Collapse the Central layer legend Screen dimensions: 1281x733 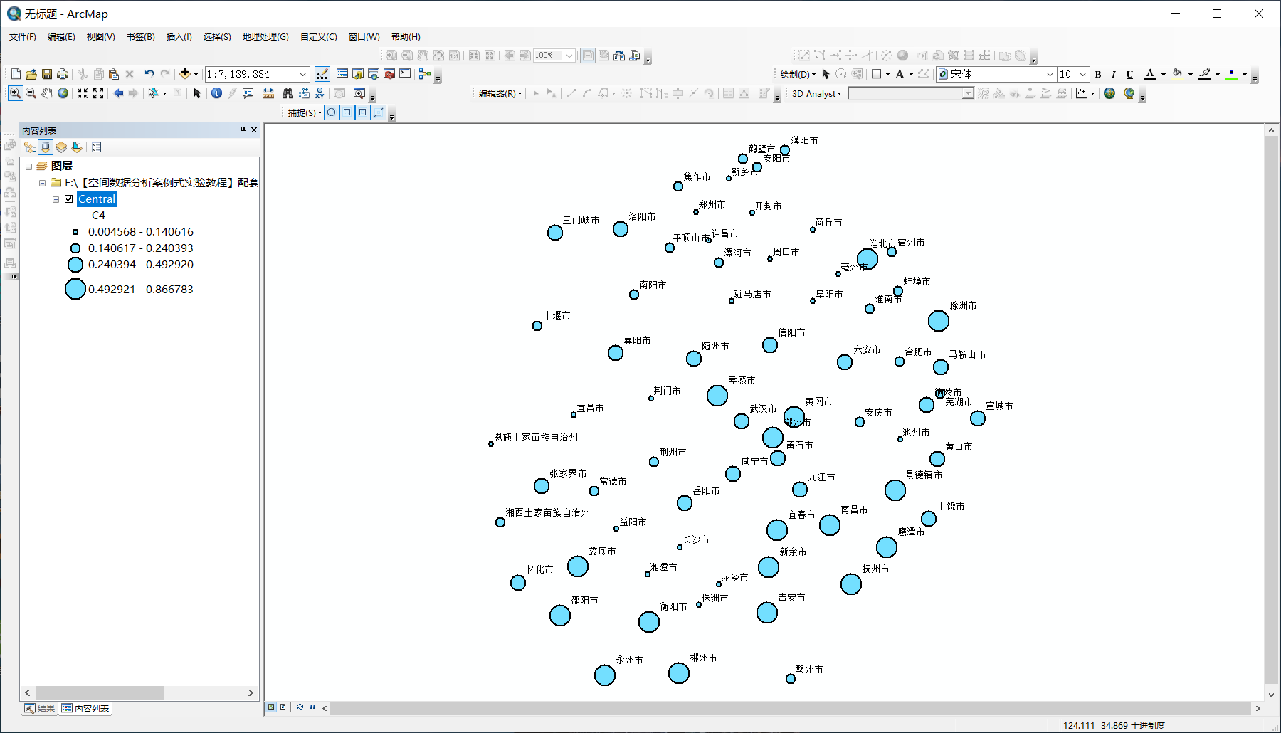56,200
